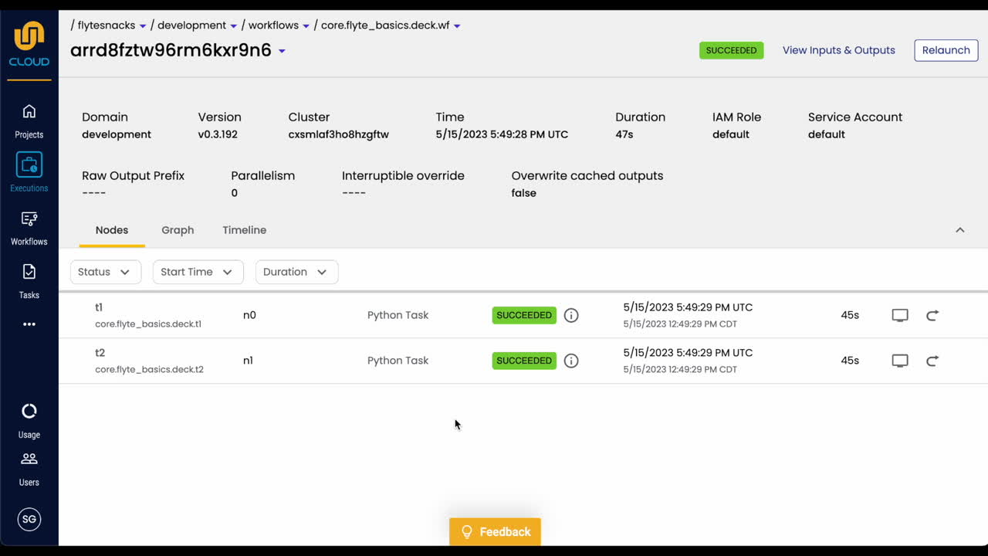Open the execution arrd8fztw96rm6kxr9n6 dropdown
The height and width of the screenshot is (556, 988).
[281, 50]
